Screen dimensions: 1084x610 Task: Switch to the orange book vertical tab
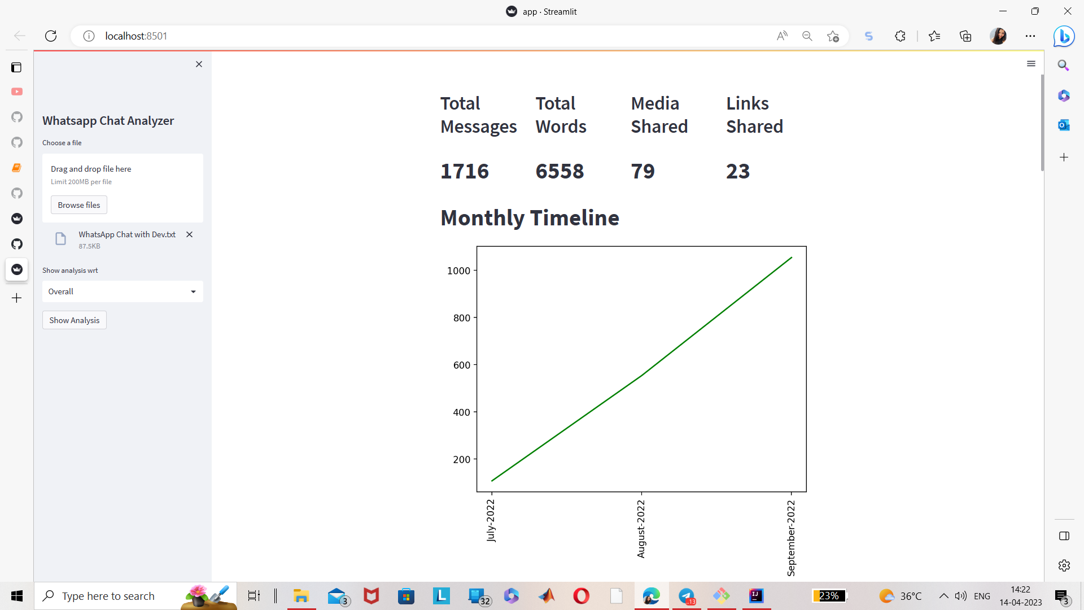tap(17, 168)
